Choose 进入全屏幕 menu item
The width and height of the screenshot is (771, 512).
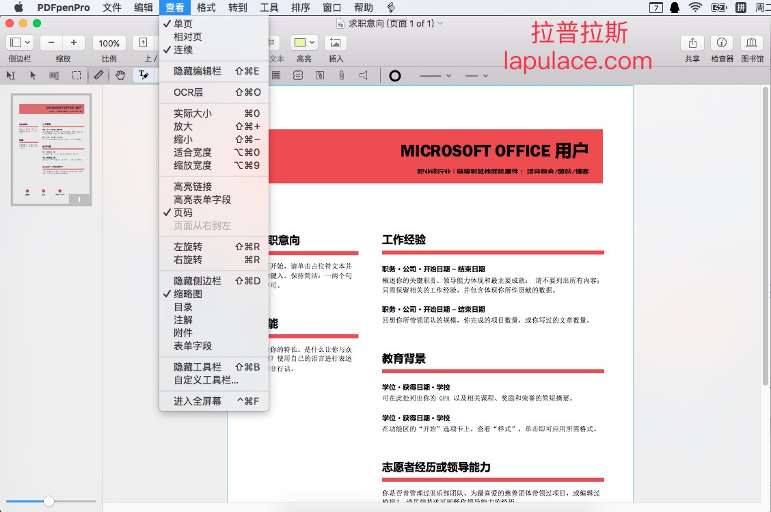pos(214,401)
